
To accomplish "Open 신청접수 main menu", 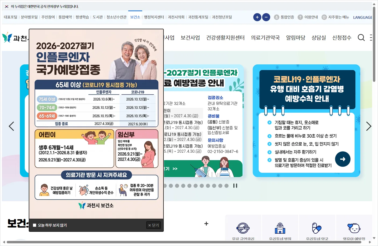I will 342,38.
